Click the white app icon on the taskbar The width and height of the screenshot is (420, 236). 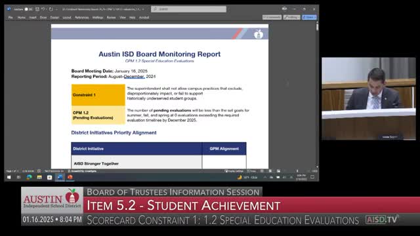click(x=50, y=177)
